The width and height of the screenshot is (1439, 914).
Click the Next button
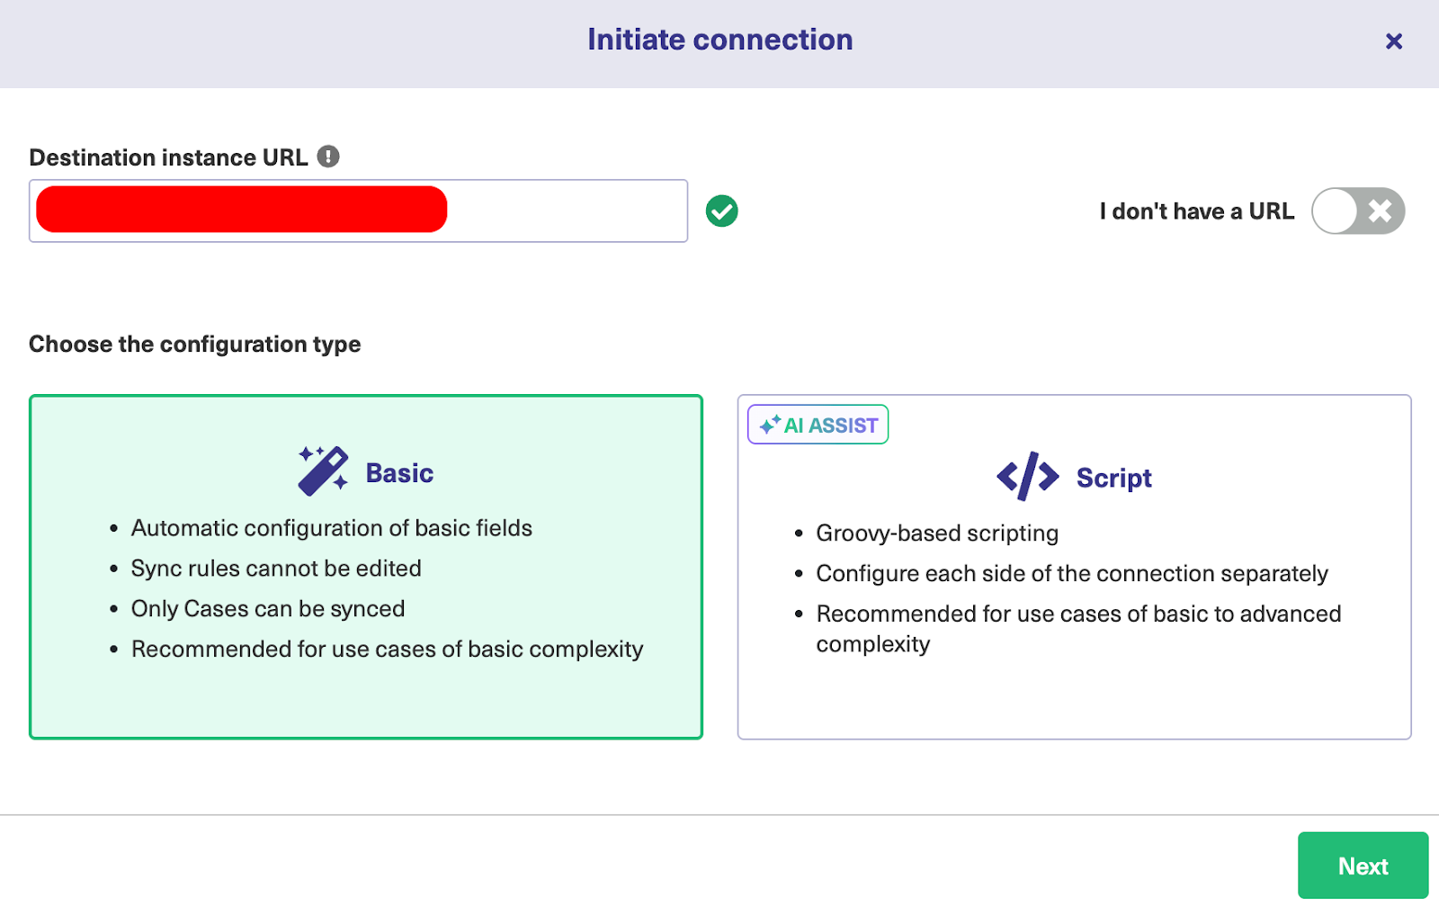pyautogui.click(x=1363, y=865)
